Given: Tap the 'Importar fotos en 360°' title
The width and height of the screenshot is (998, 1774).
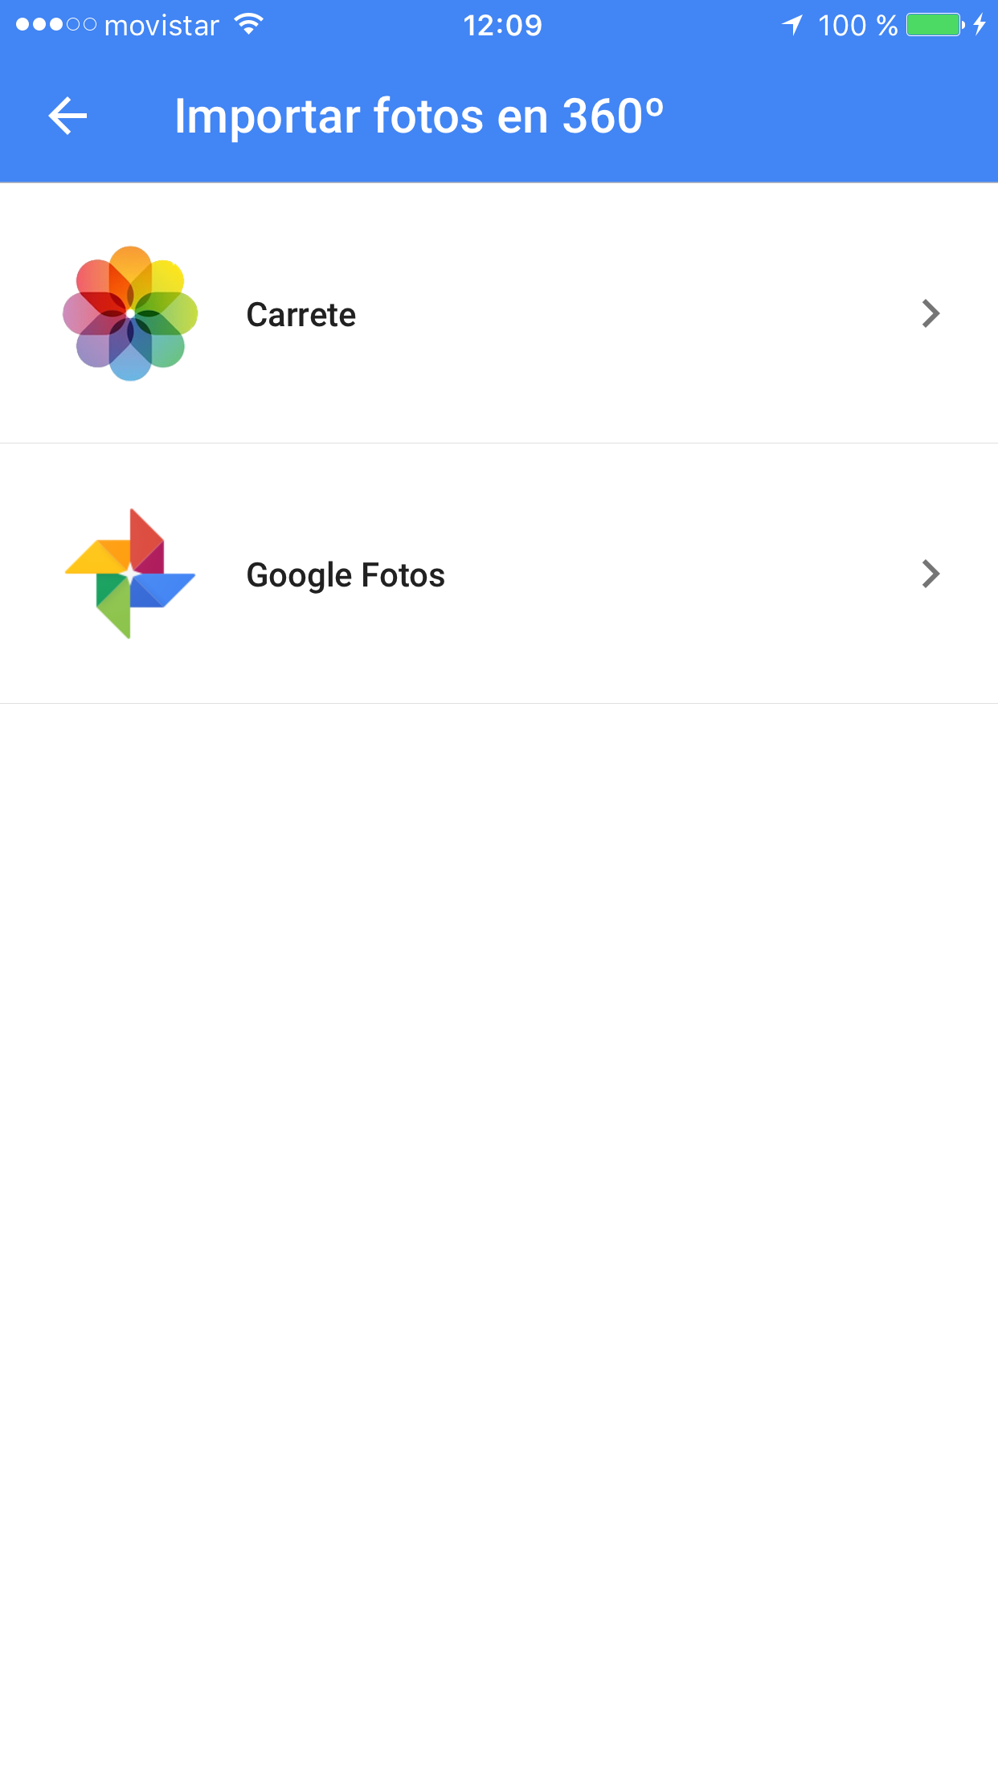Looking at the screenshot, I should [x=419, y=116].
